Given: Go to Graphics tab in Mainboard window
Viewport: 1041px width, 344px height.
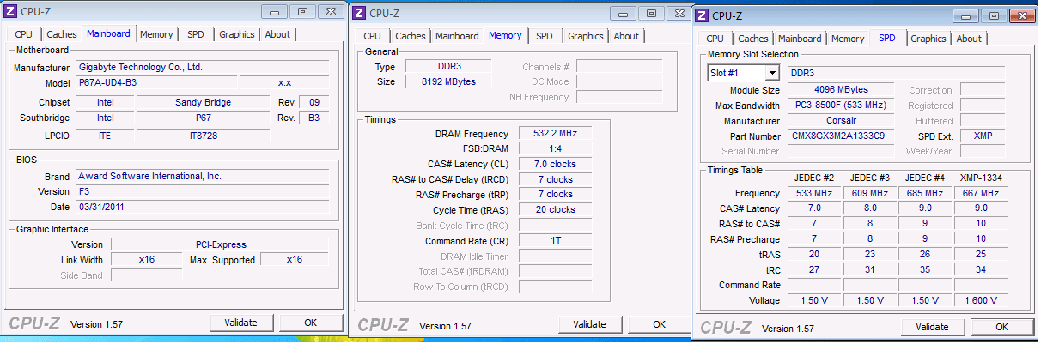Looking at the screenshot, I should (x=237, y=34).
